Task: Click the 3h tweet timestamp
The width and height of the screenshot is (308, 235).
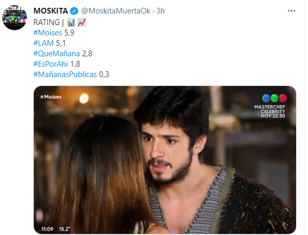Action: click(x=160, y=11)
